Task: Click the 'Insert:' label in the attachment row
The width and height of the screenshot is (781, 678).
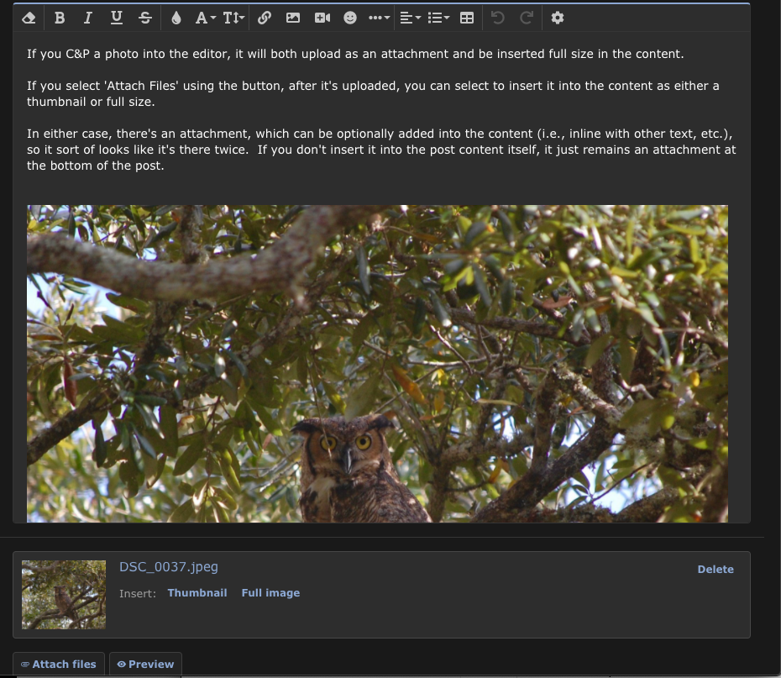Action: [x=138, y=593]
